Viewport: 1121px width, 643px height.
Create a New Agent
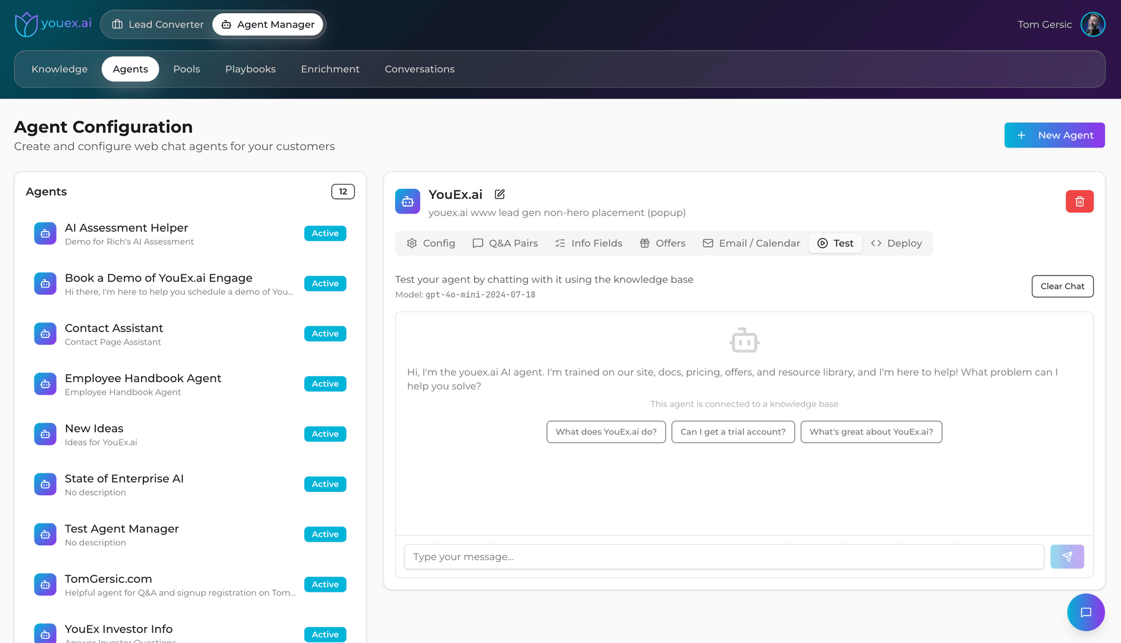pyautogui.click(x=1054, y=135)
